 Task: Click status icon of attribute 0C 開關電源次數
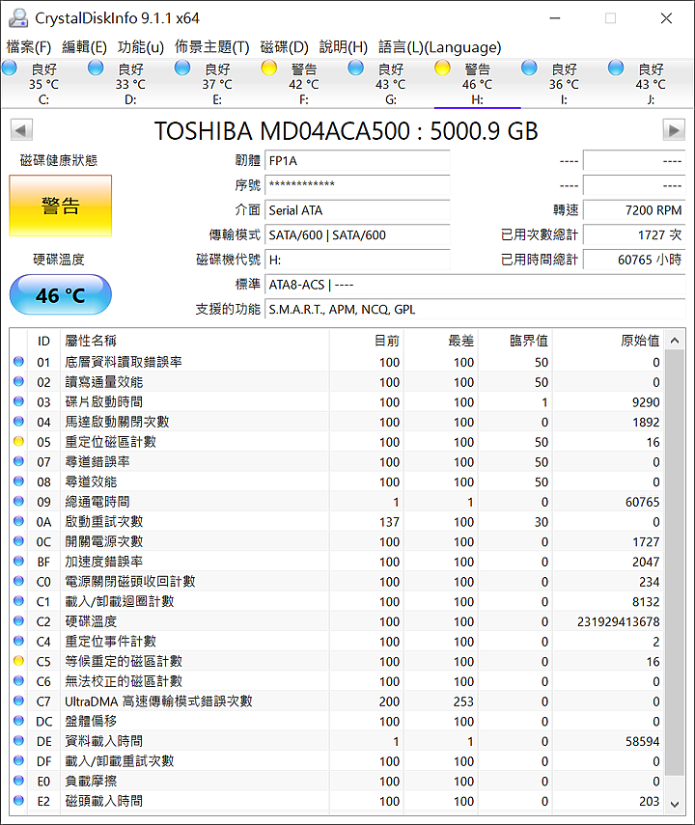[19, 541]
